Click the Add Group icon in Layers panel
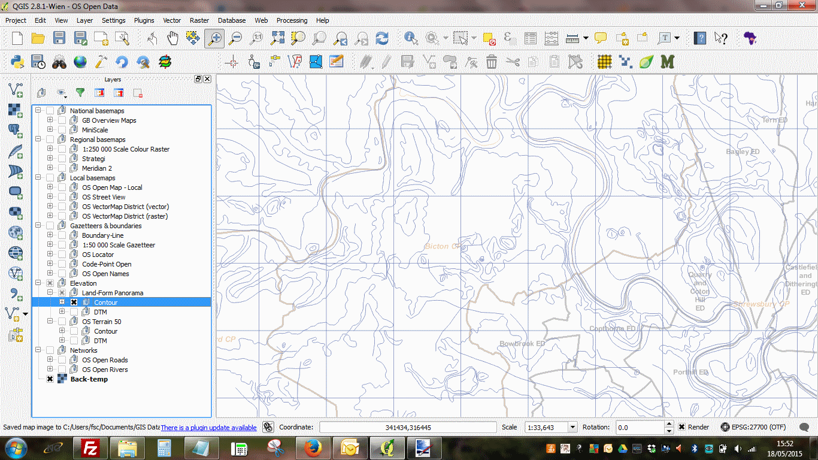The height and width of the screenshot is (460, 818). [x=41, y=93]
